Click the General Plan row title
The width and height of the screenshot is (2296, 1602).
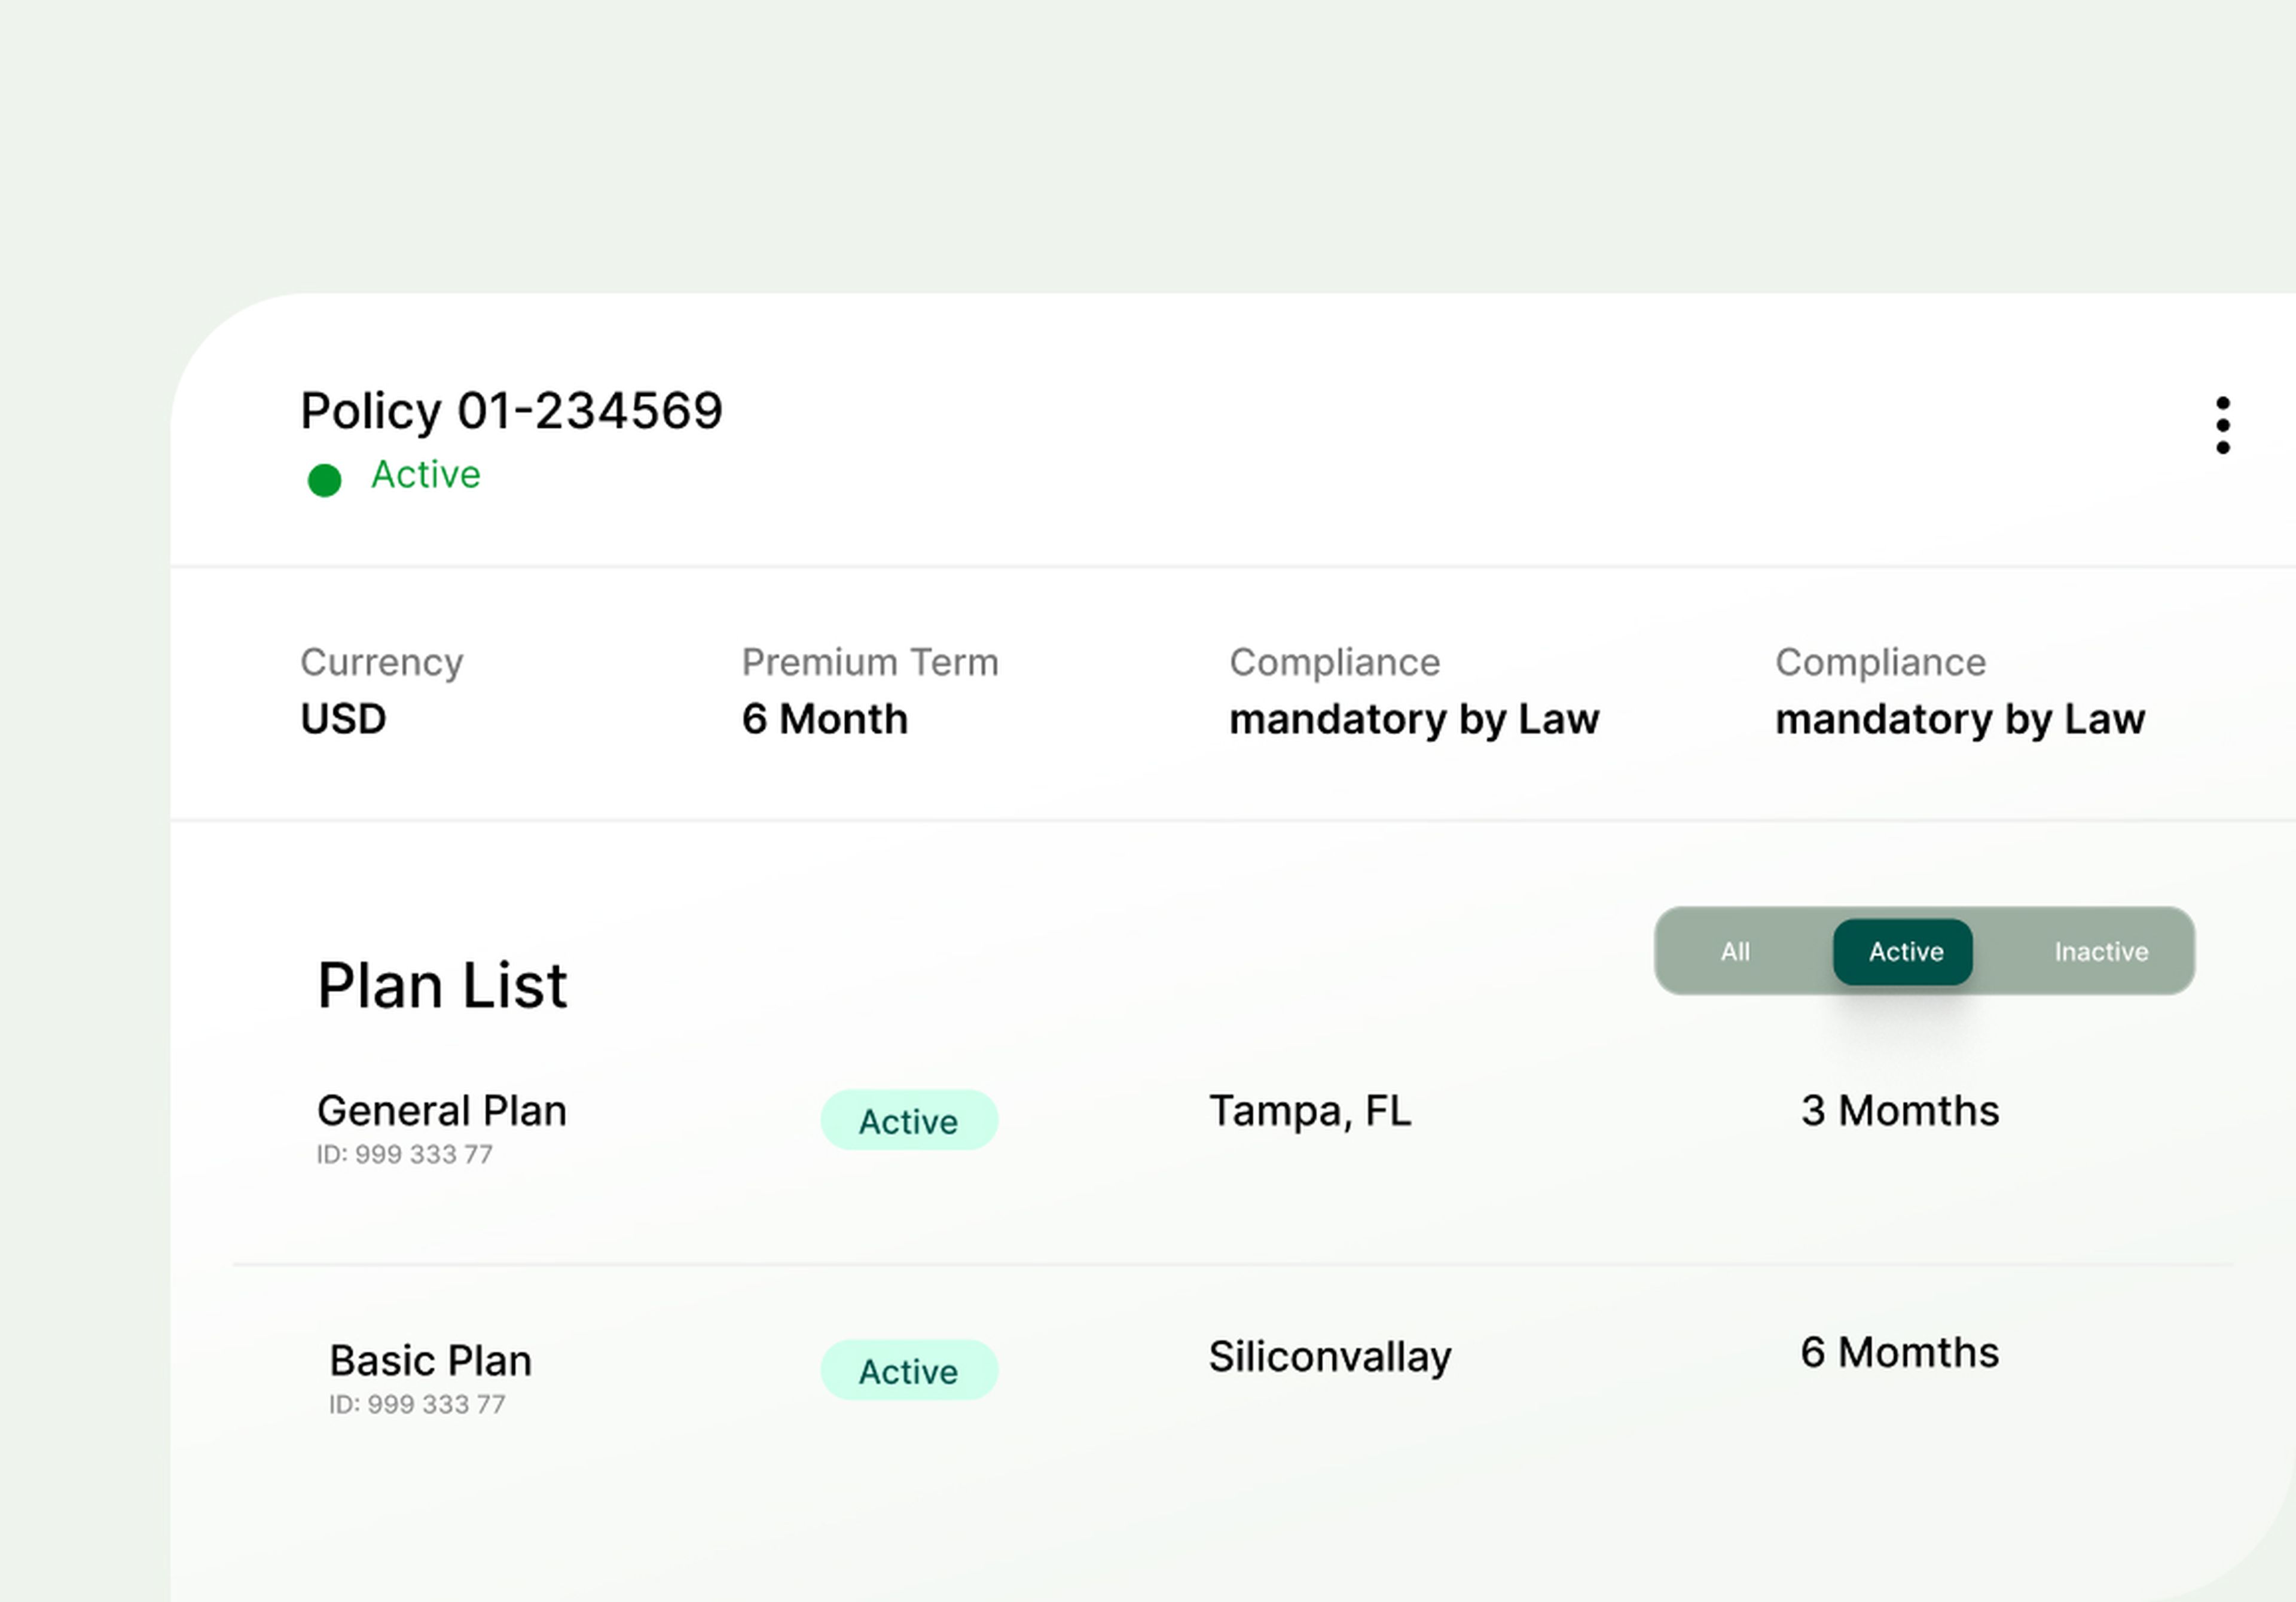(441, 1110)
